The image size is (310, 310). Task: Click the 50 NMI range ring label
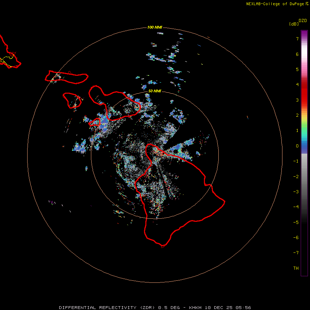click(155, 91)
